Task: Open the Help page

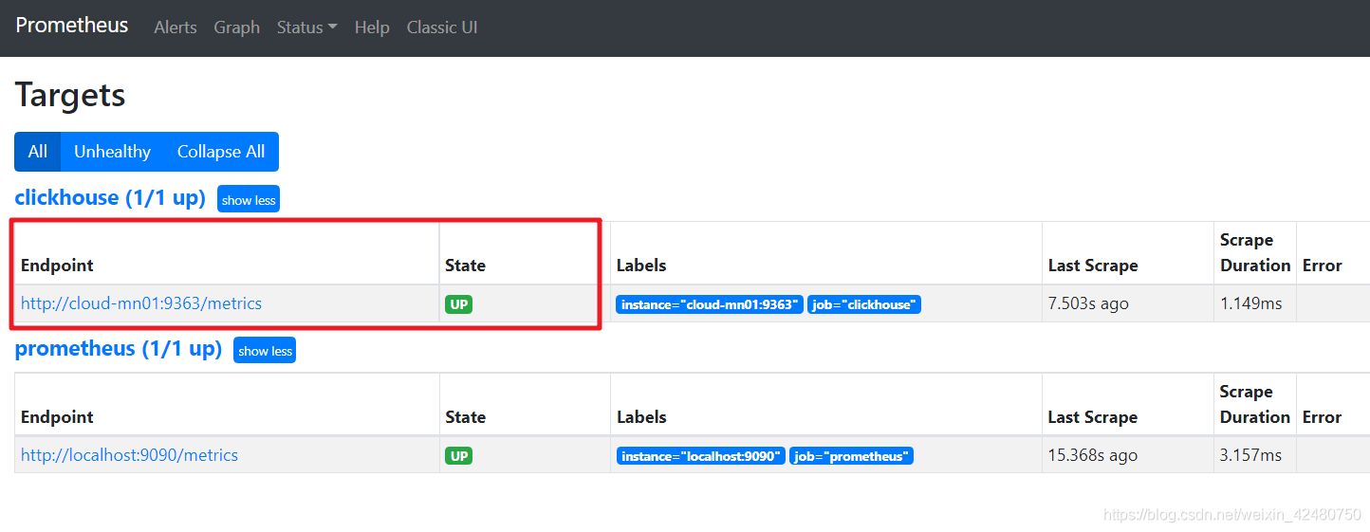Action: (x=372, y=28)
